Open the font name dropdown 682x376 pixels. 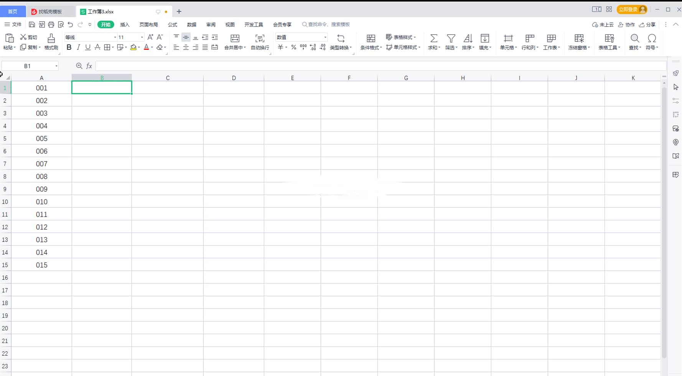(115, 37)
